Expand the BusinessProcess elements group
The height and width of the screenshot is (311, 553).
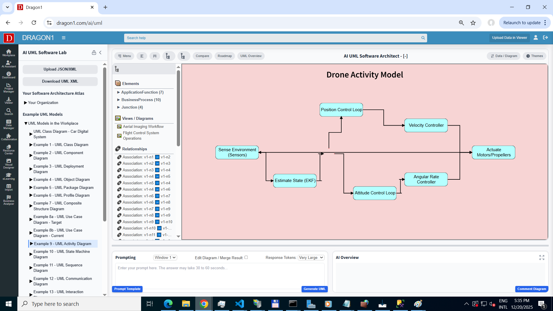coord(119,100)
